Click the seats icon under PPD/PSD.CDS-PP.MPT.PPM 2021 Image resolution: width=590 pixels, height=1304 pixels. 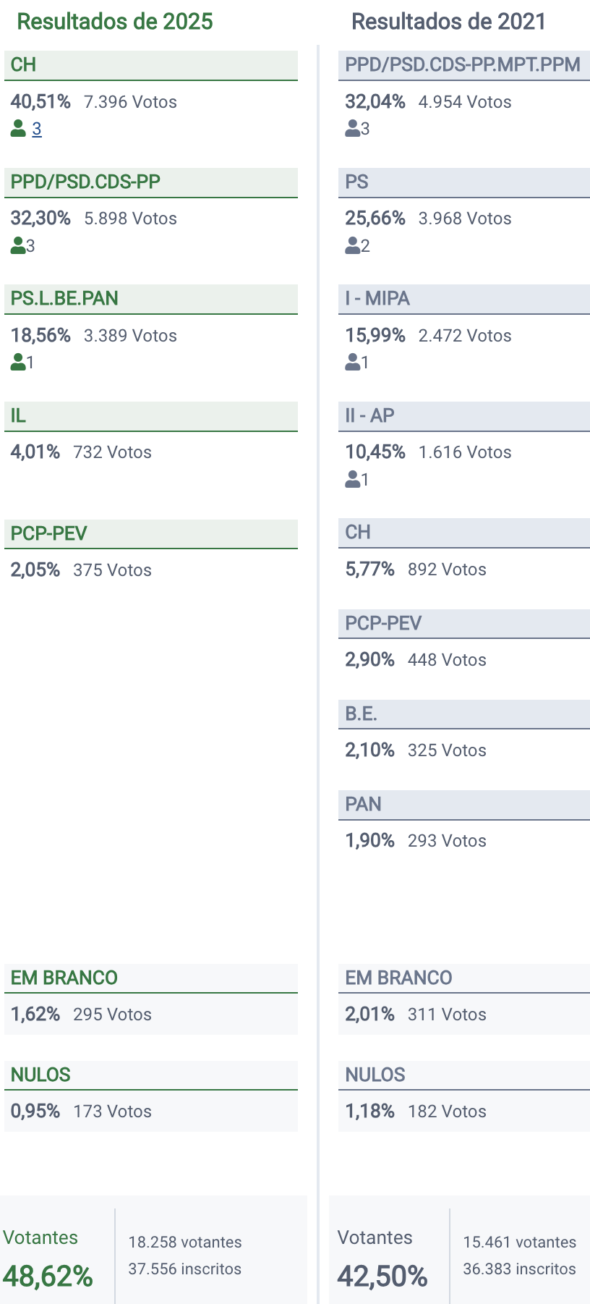[x=353, y=129]
